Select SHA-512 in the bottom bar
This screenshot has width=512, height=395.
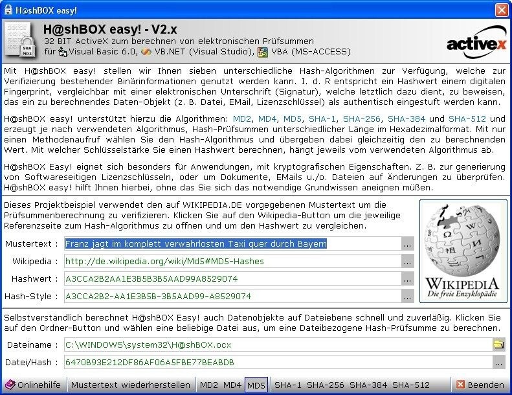point(410,385)
